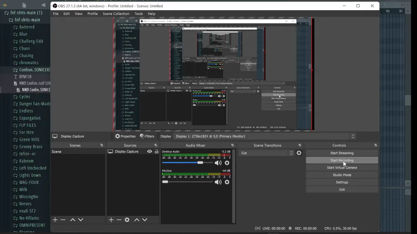Open the Profile menu
Image resolution: width=417 pixels, height=234 pixels.
coord(93,13)
